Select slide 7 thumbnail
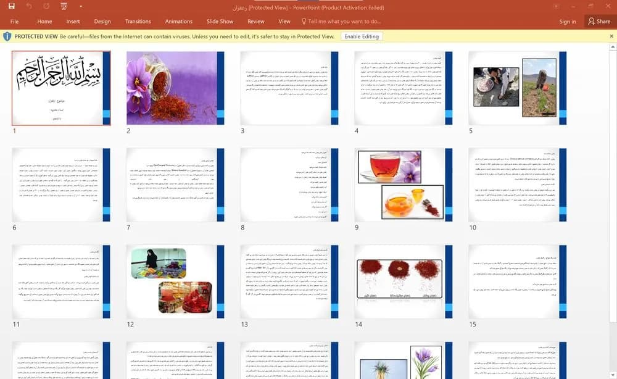 pos(175,185)
